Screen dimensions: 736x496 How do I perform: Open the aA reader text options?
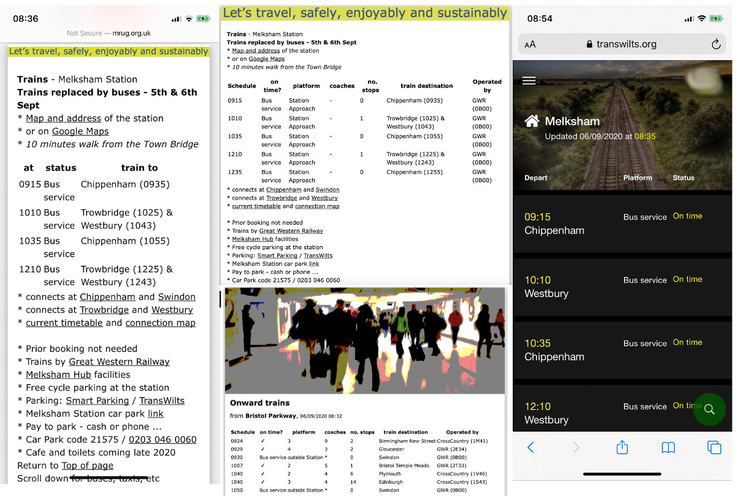[531, 44]
